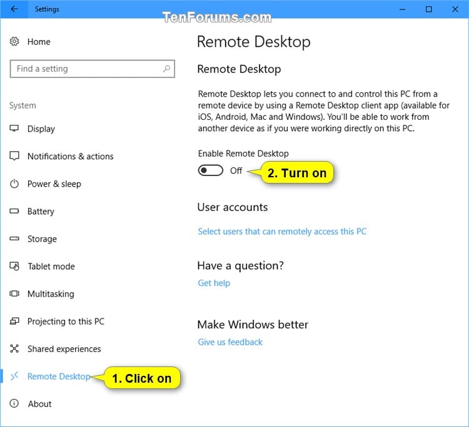Click the Make Windows better heading

tap(253, 325)
